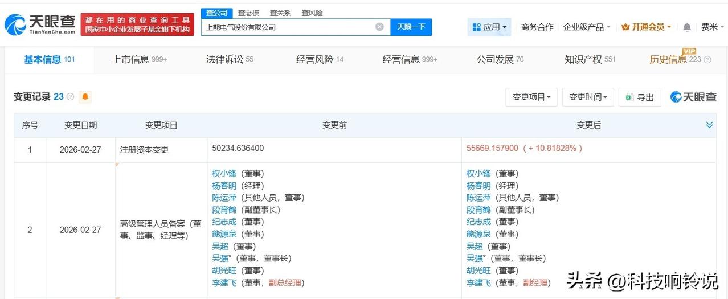Open 杨春明 link in 变更后 column
The width and height of the screenshot is (728, 299).
point(478,186)
